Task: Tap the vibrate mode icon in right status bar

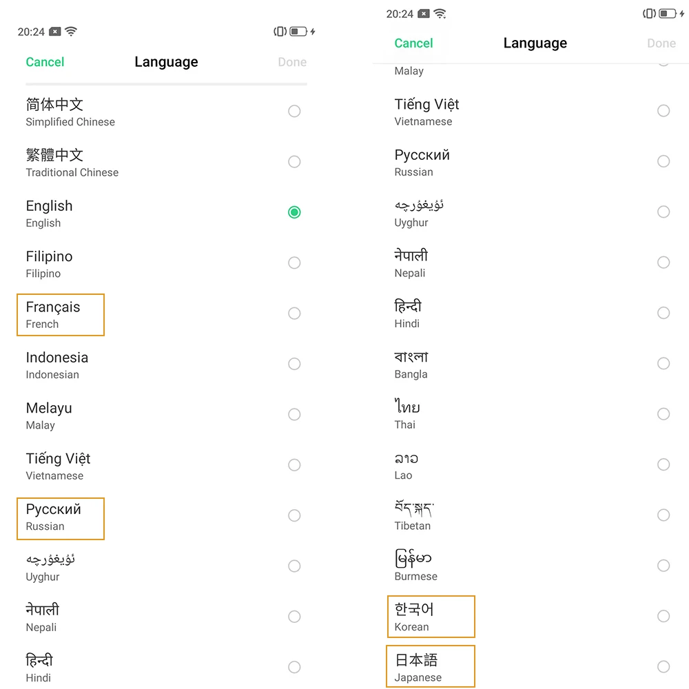Action: click(x=649, y=13)
